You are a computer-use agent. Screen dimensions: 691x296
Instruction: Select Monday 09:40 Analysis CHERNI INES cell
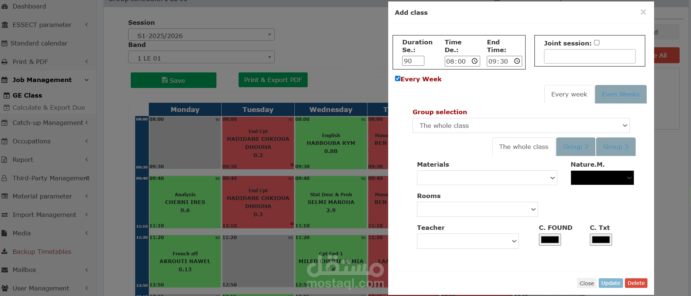pos(185,202)
